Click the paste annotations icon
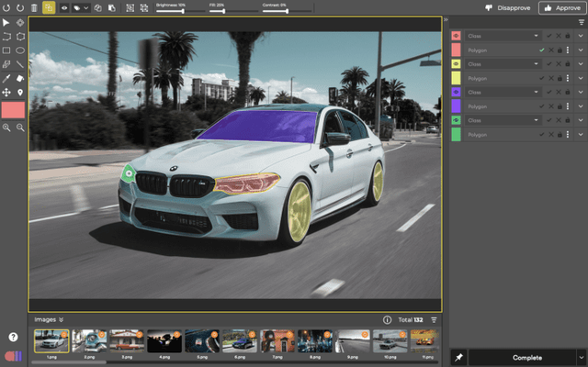Image resolution: width=588 pixels, height=367 pixels. coord(112,8)
